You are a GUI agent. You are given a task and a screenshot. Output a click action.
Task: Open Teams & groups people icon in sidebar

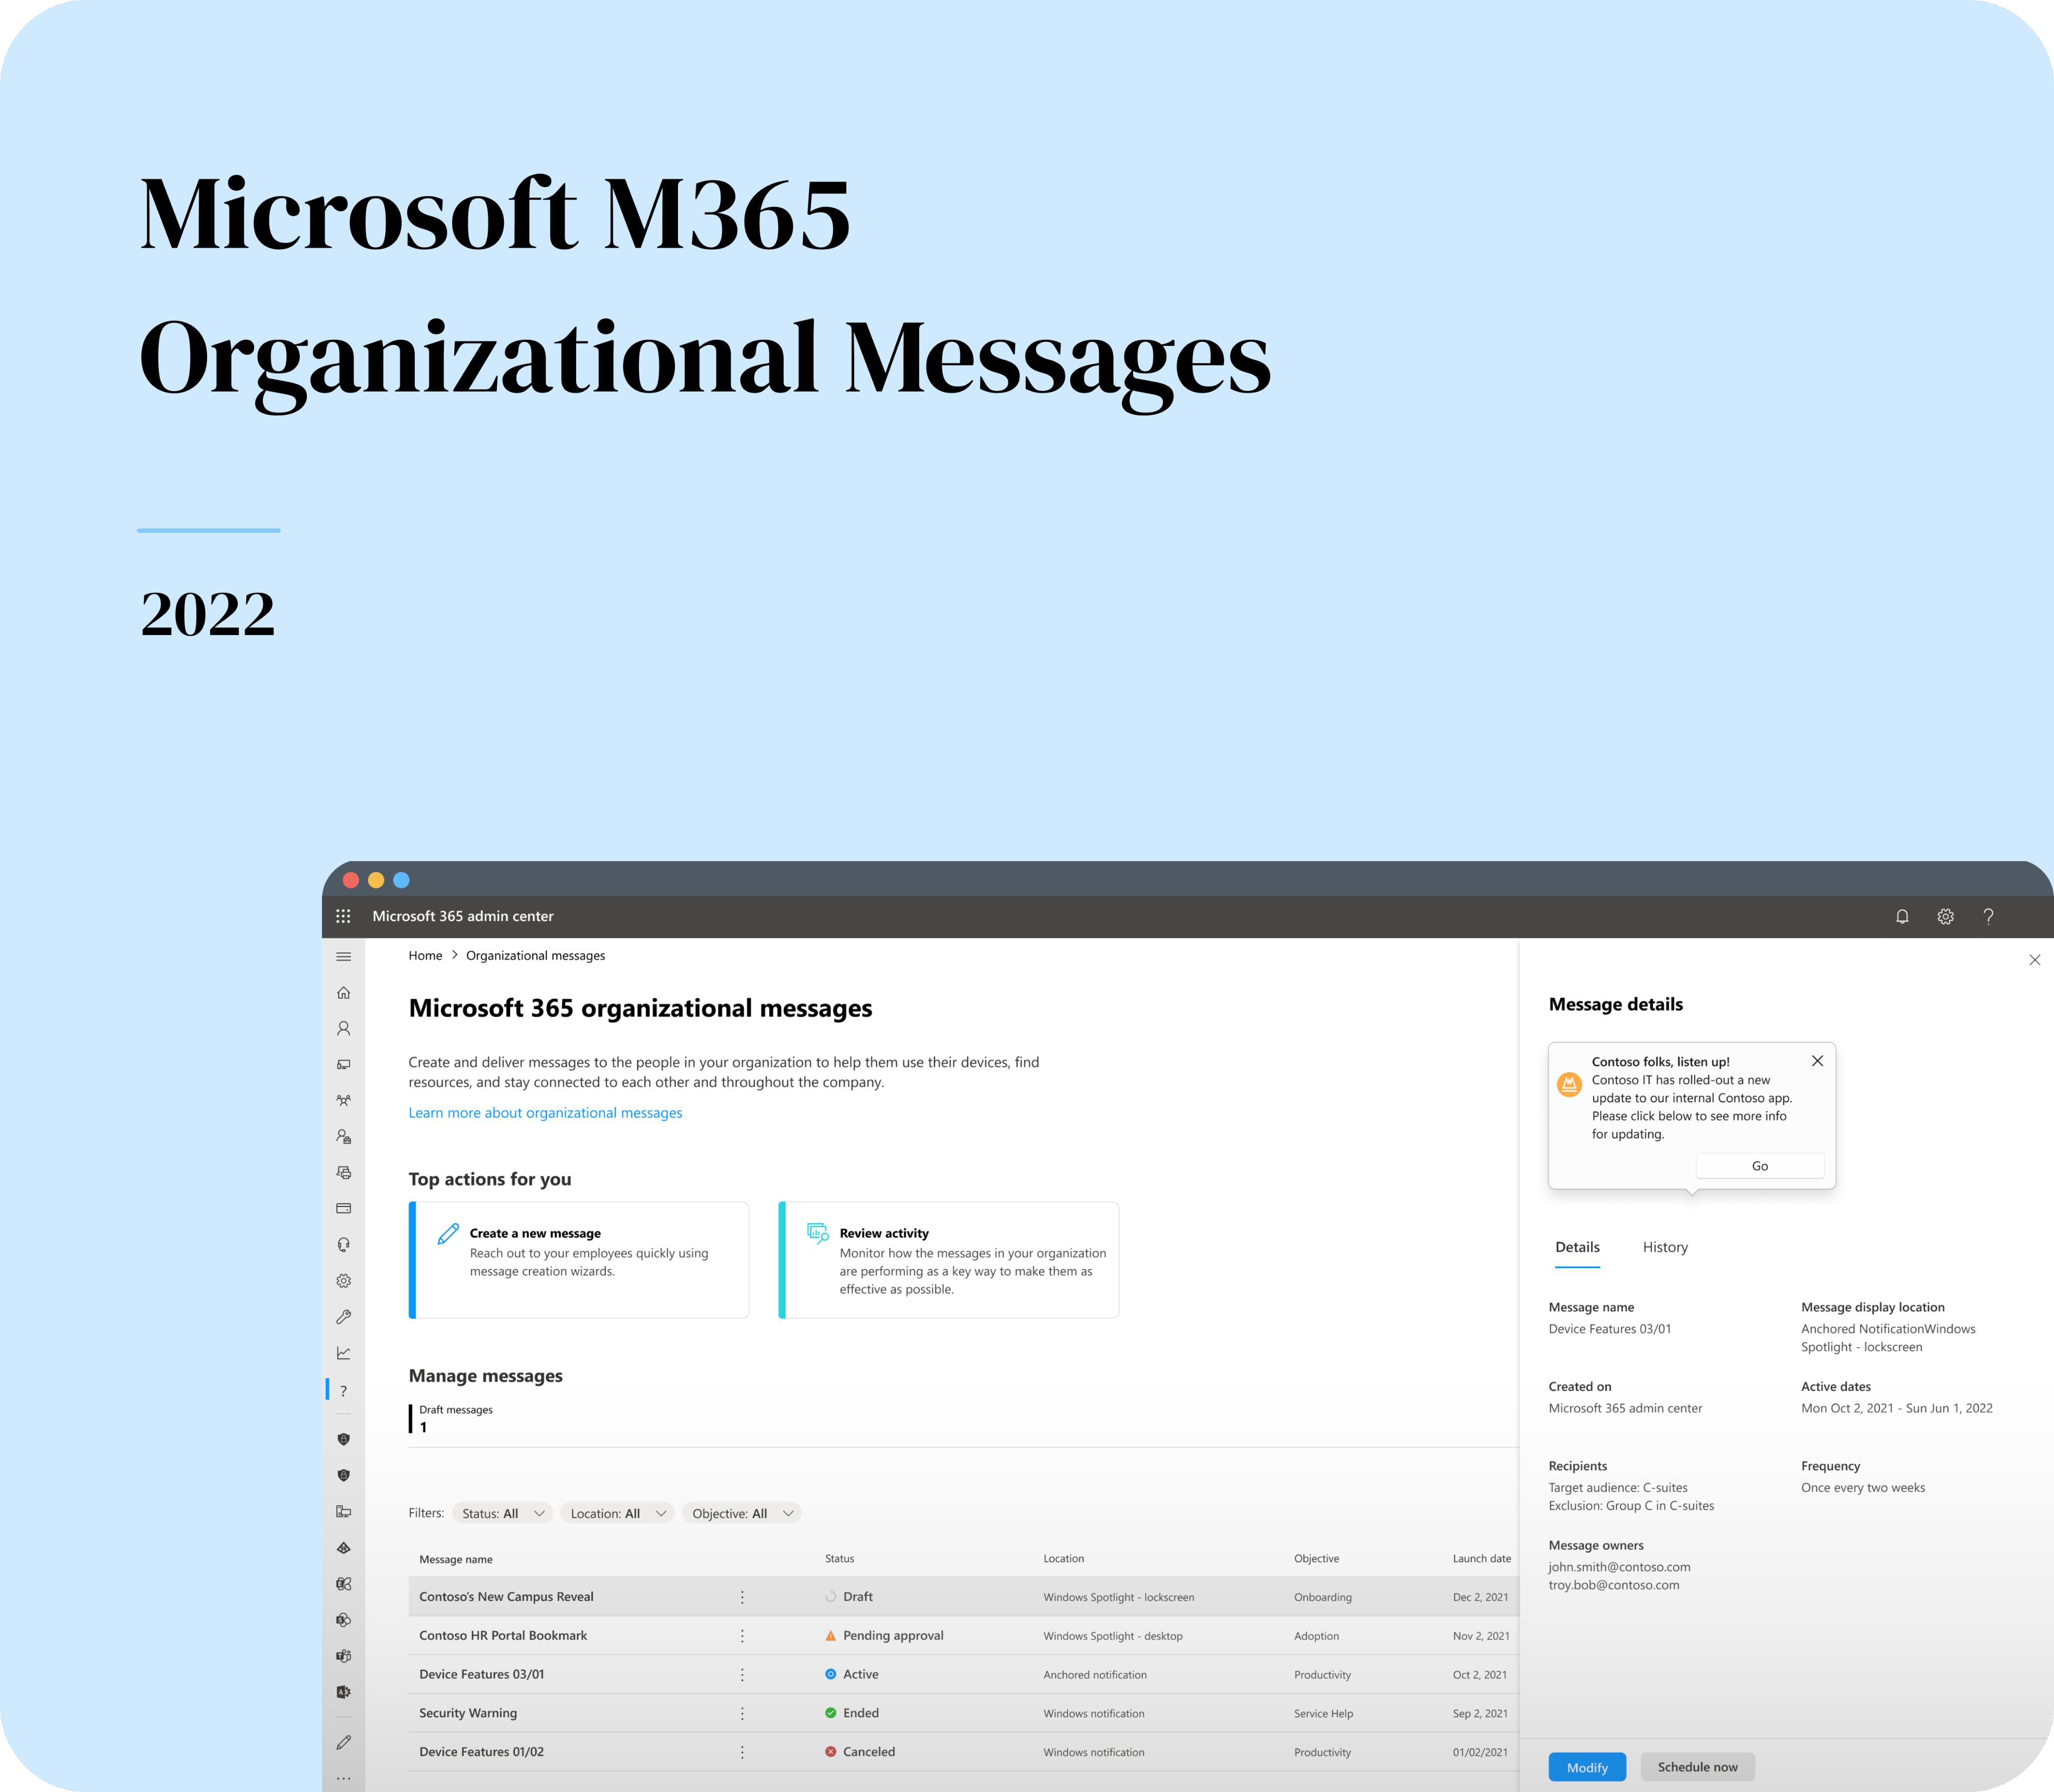click(343, 1101)
